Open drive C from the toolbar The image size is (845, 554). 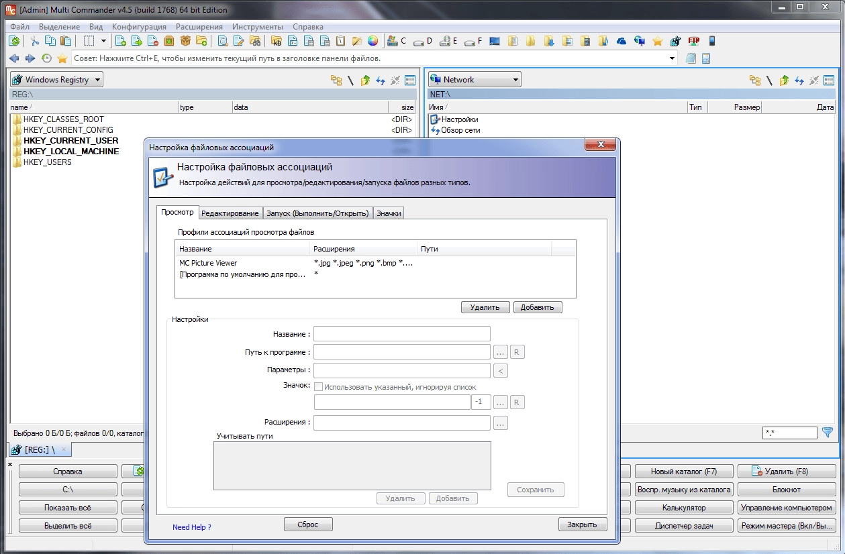397,41
